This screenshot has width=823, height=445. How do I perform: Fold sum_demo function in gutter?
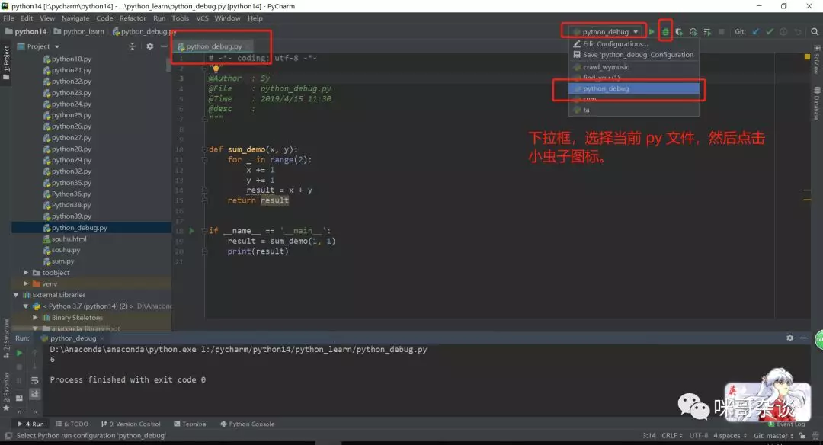coord(205,149)
